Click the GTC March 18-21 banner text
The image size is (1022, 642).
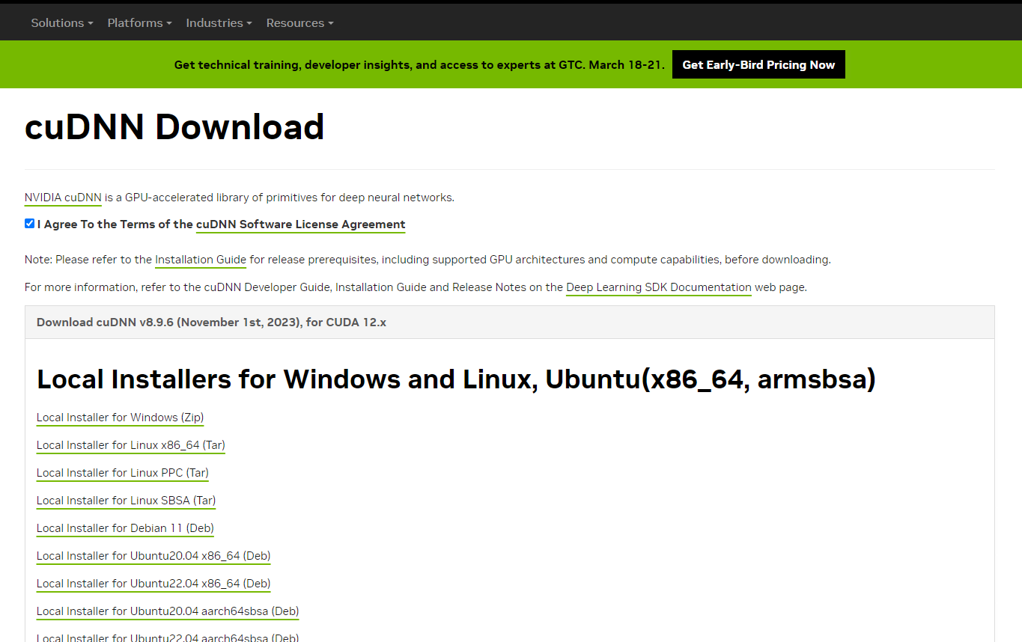coord(419,65)
